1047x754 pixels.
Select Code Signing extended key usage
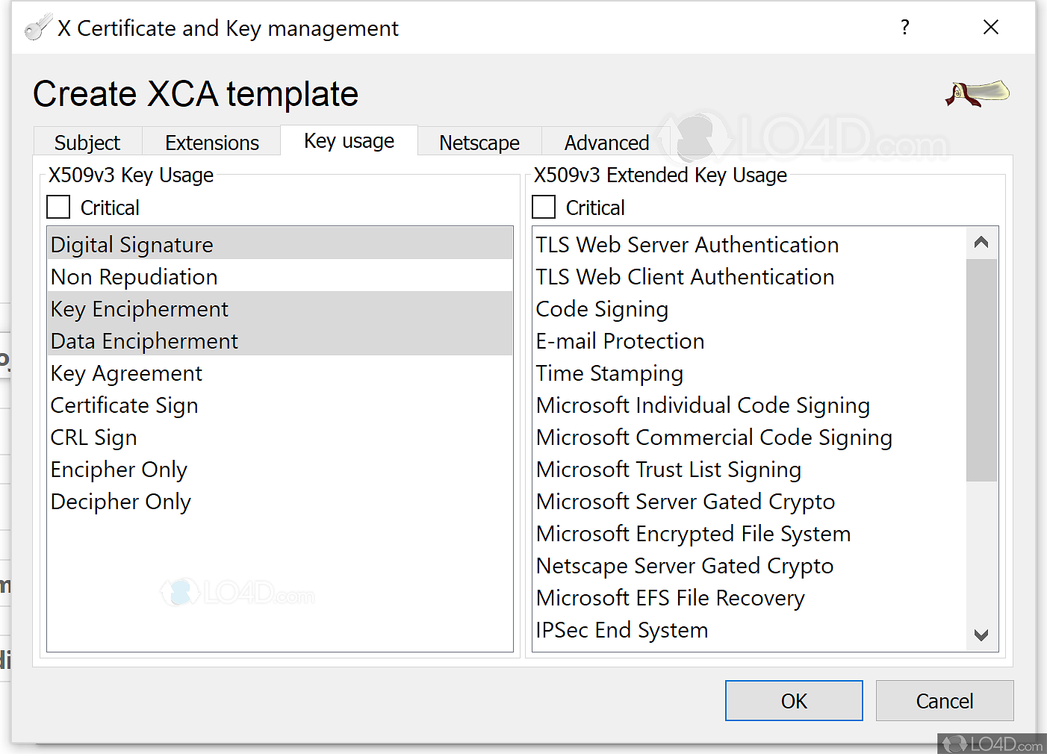click(x=601, y=308)
